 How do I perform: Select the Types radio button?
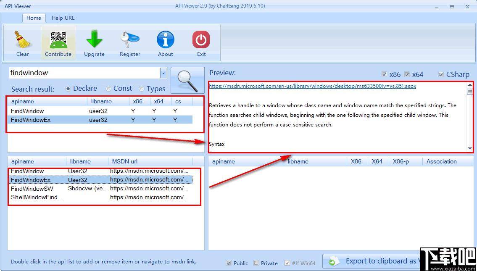(x=142, y=89)
